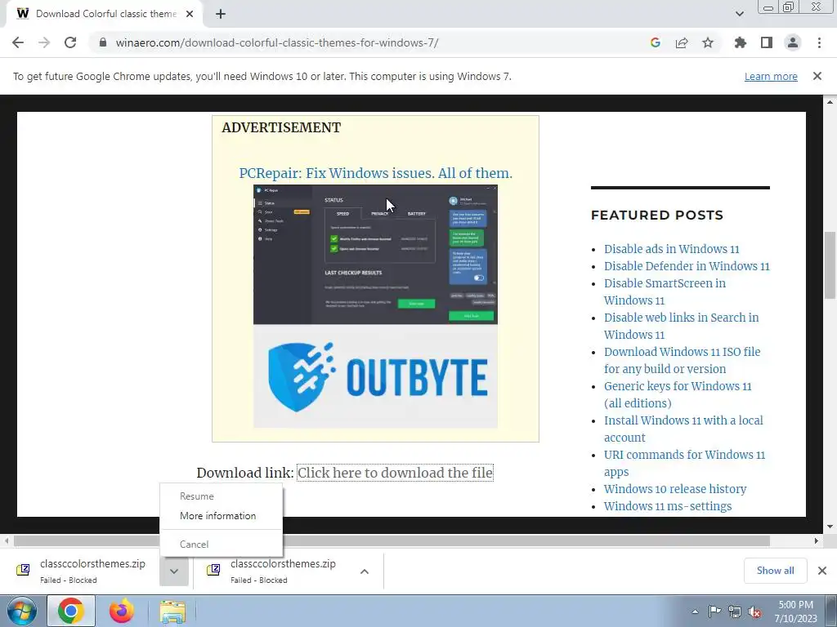
Task: Select the Download Colorful classic theme tab
Action: tap(105, 14)
